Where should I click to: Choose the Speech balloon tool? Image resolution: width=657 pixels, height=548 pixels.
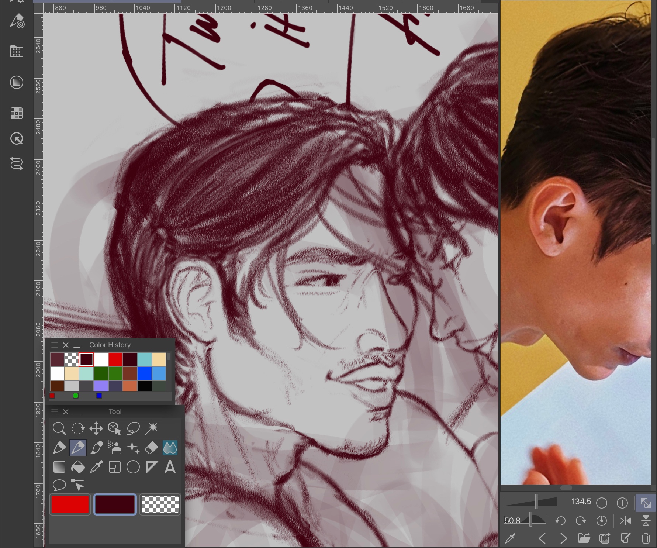[59, 485]
